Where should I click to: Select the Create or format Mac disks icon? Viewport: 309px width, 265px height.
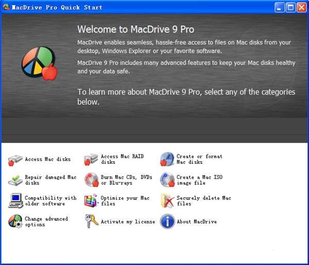tap(167, 159)
